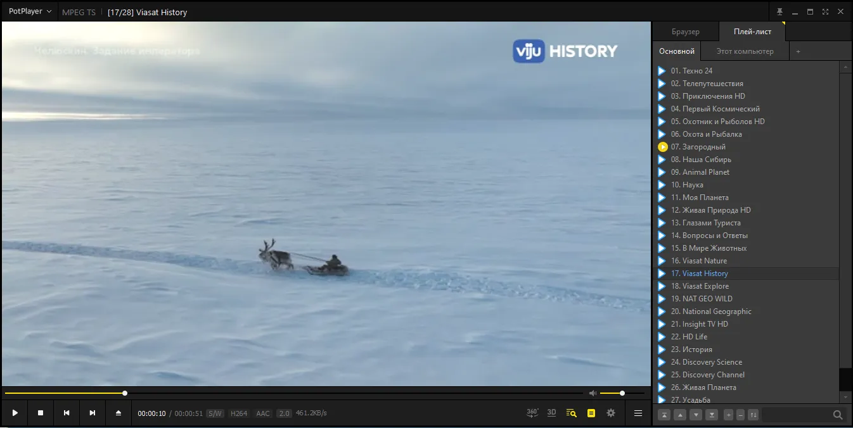Select 14. Вопросы и Ответы entry
This screenshot has width=853, height=428.
tap(746, 236)
